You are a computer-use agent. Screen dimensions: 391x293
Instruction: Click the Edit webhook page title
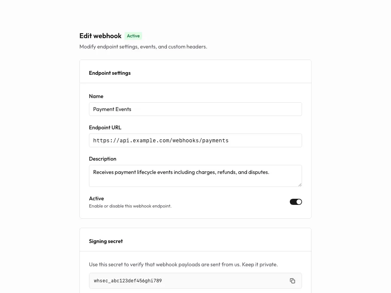click(x=100, y=36)
